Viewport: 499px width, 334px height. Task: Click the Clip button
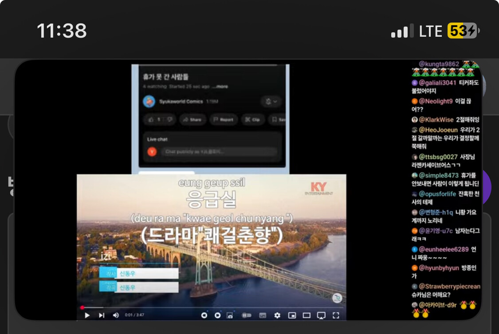252,120
